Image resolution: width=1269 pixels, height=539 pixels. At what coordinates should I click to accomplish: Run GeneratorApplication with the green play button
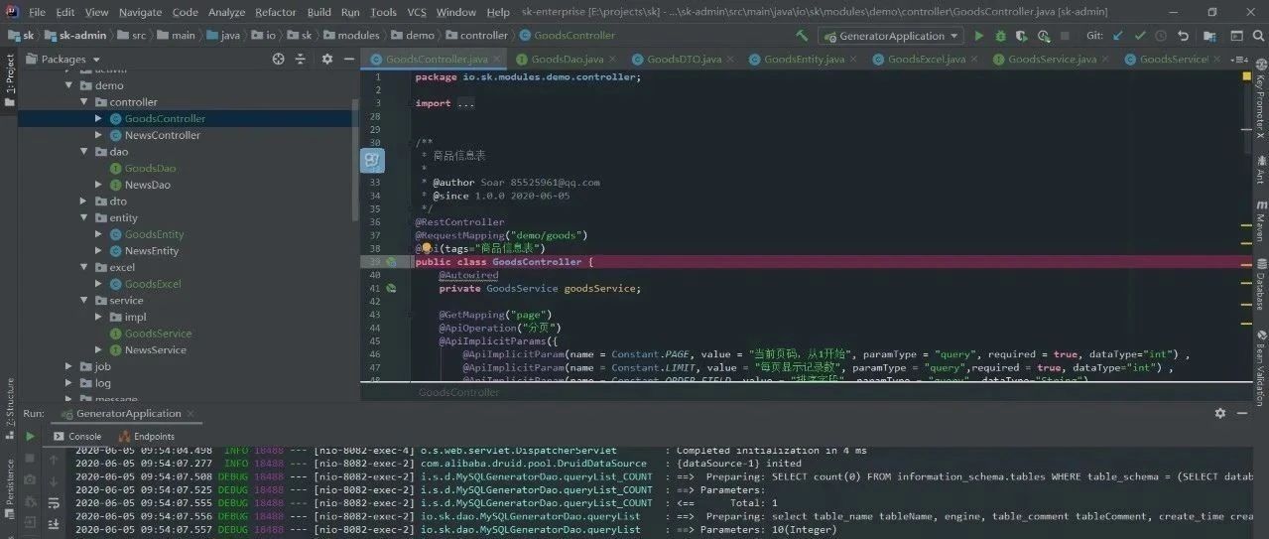point(979,36)
